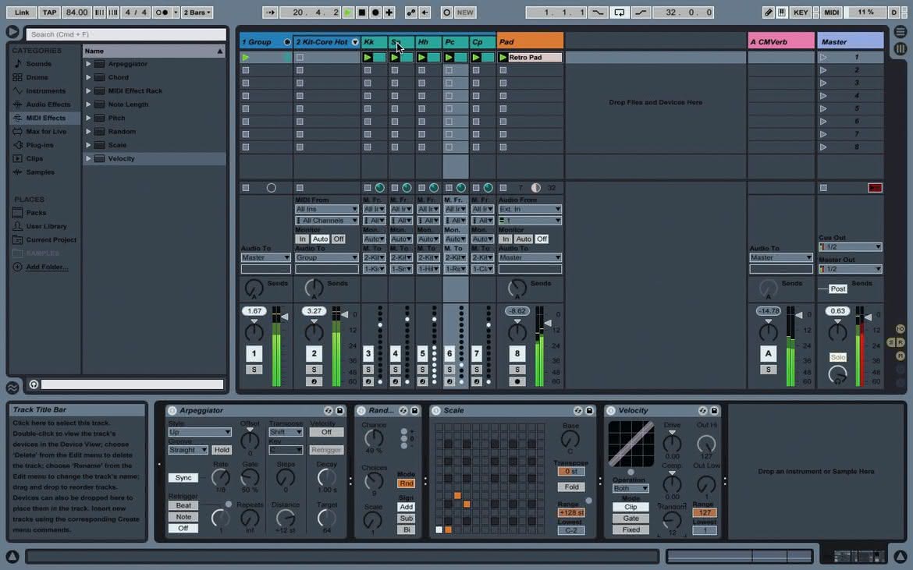Expand the Arpeggiator folder in browser
The height and width of the screenshot is (570, 913).
pos(88,64)
